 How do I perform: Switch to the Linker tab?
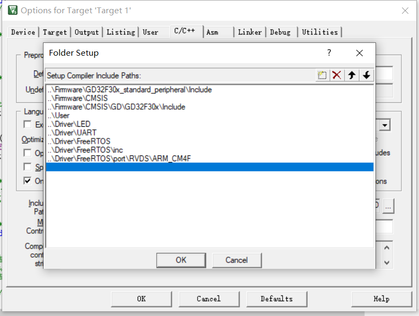click(x=250, y=32)
